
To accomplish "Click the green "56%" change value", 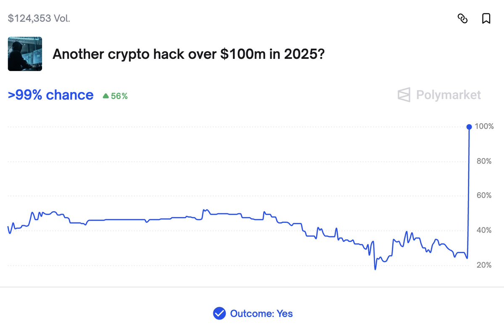I will pyautogui.click(x=119, y=96).
